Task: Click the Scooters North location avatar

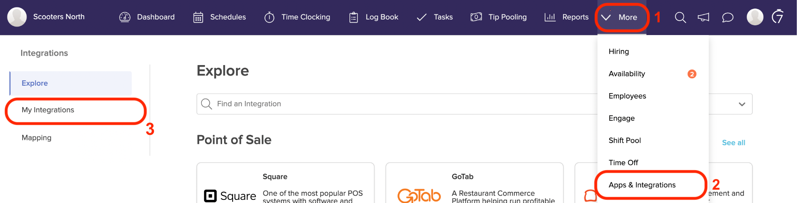Action: (17, 17)
